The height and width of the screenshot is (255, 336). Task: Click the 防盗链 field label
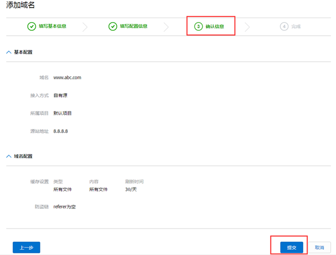(x=42, y=207)
